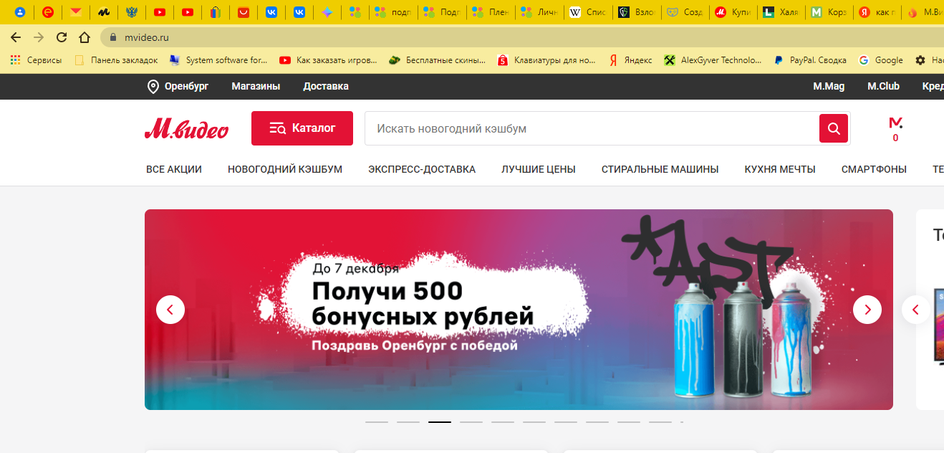The width and height of the screenshot is (944, 453).
Task: Open the Сервисы apps grid bookmark
Action: (36, 60)
